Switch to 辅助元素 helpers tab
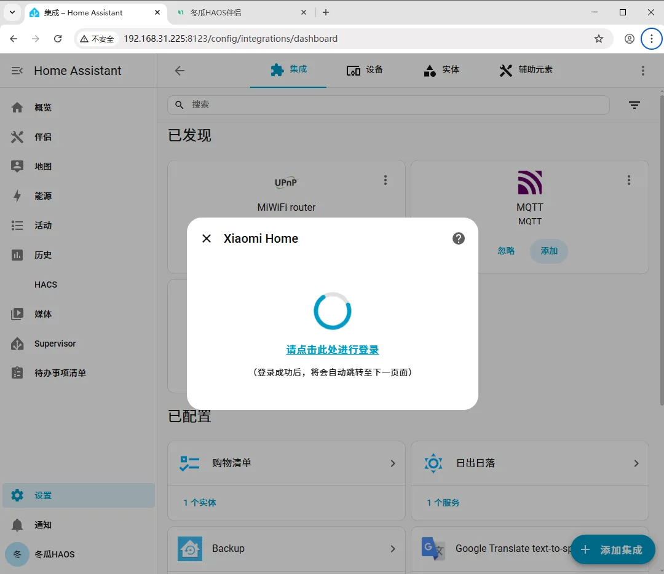This screenshot has height=574, width=664. [526, 70]
